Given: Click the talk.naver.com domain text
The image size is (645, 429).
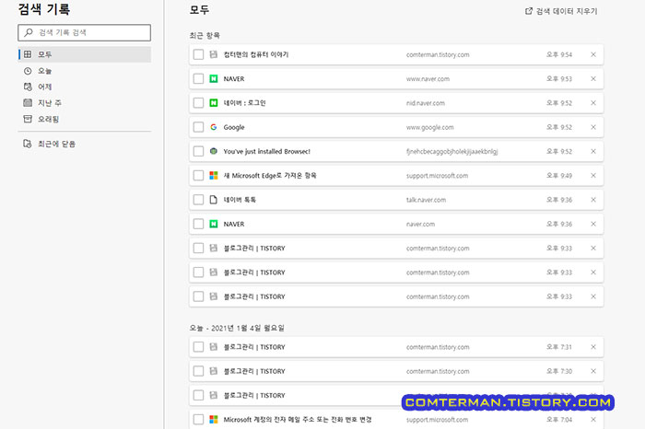Looking at the screenshot, I should click(x=426, y=200).
